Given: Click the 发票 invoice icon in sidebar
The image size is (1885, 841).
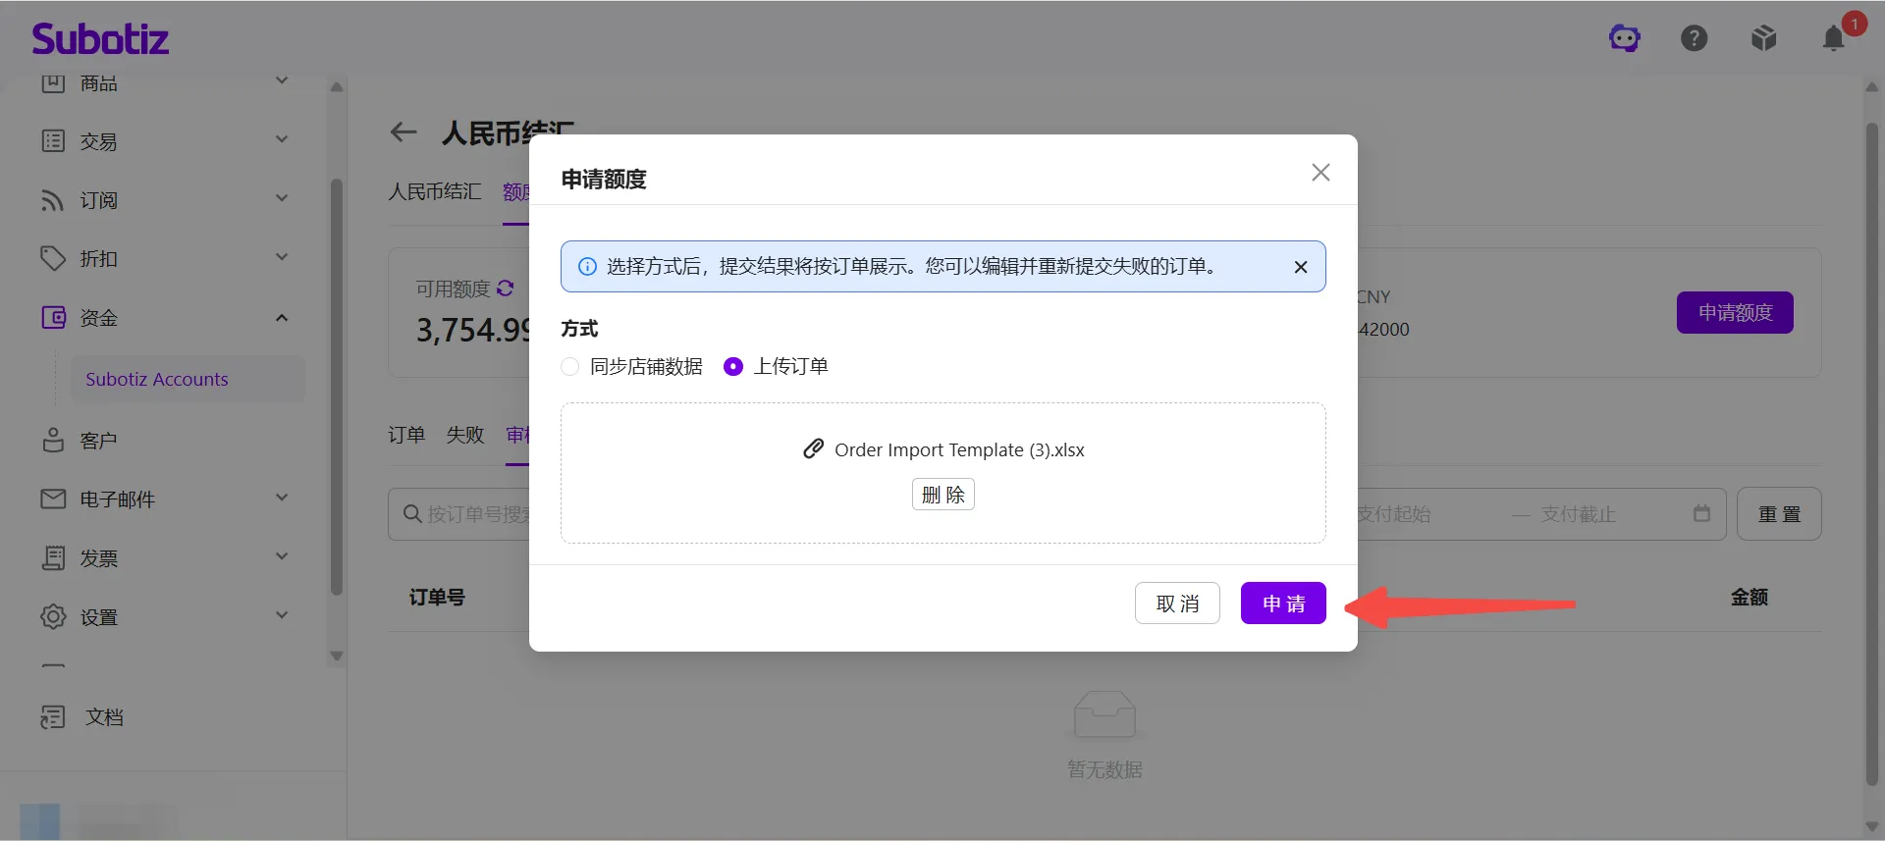Looking at the screenshot, I should [53, 557].
